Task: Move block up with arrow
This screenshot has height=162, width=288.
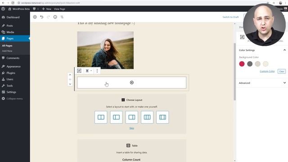Action: 70,75
